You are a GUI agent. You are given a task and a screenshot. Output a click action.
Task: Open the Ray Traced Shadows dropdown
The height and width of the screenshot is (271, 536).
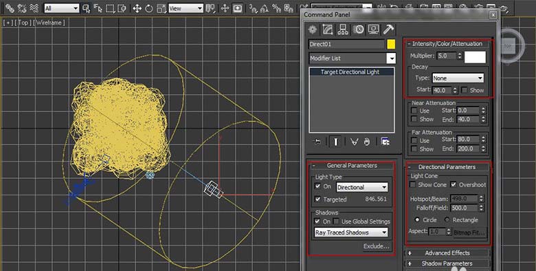pos(351,232)
